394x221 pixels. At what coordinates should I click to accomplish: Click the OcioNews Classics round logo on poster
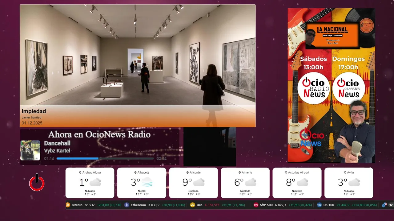[349, 88]
